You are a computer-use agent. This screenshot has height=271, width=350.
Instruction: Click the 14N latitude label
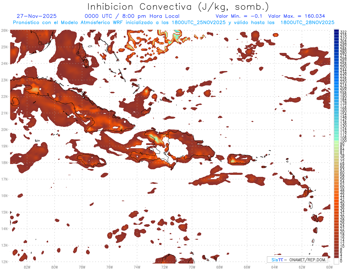[x=4, y=229]
